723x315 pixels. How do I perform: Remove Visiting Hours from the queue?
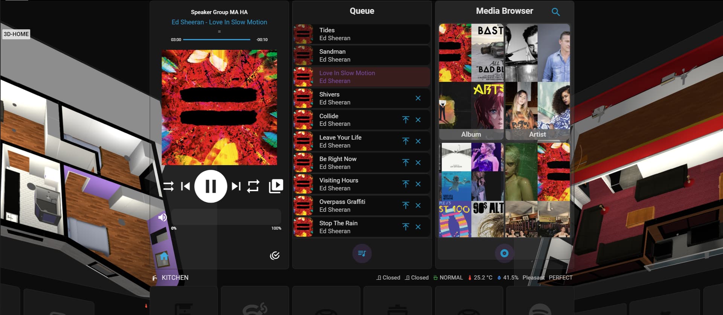point(418,184)
